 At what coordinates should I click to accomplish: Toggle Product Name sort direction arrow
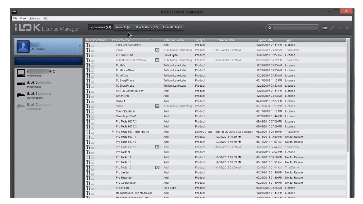pos(151,39)
